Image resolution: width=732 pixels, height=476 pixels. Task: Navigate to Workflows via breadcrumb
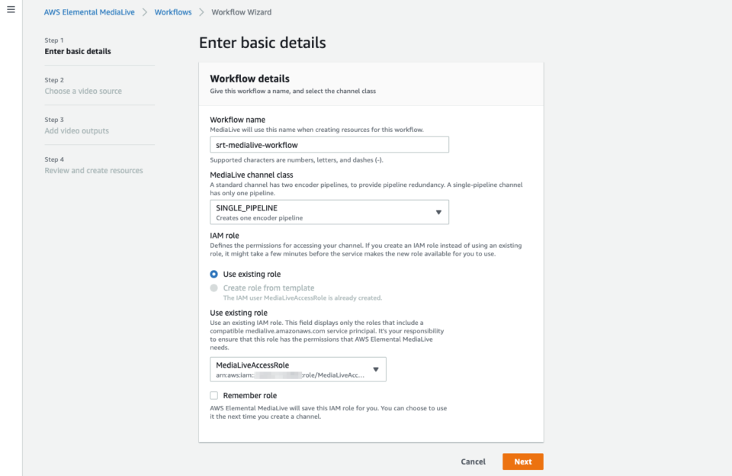tap(172, 12)
